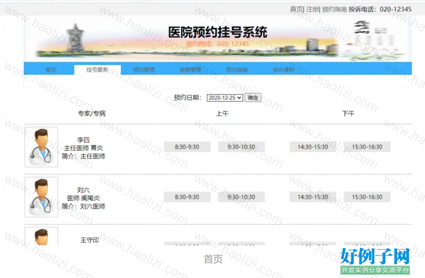The width and height of the screenshot is (425, 278).
Task: Click 首页 link in top header
Action: point(296,9)
